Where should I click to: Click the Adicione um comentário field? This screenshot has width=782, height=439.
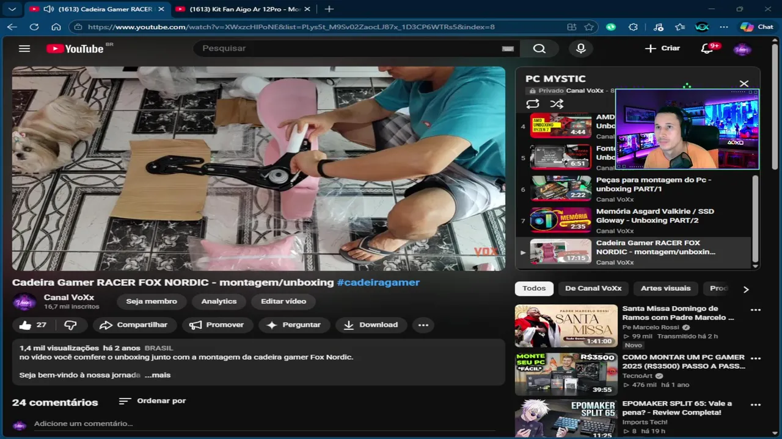point(265,424)
